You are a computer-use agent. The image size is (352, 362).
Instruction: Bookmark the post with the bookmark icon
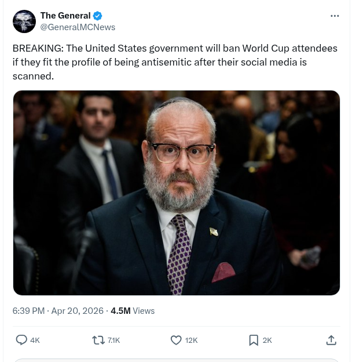(x=253, y=341)
